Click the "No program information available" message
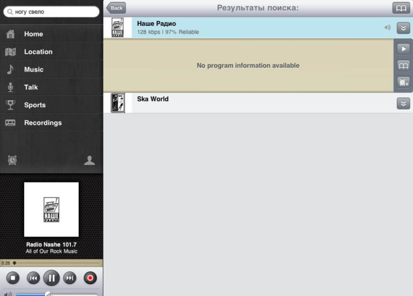This screenshot has width=413, height=296. point(248,65)
